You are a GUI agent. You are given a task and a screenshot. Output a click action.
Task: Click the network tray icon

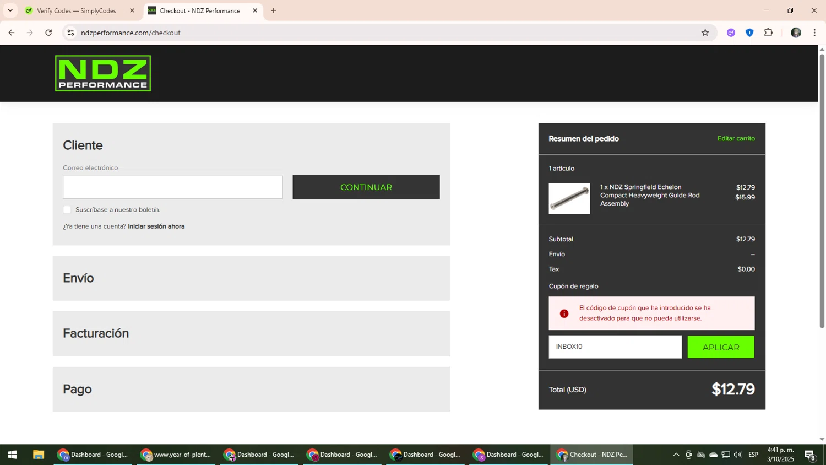(726, 455)
